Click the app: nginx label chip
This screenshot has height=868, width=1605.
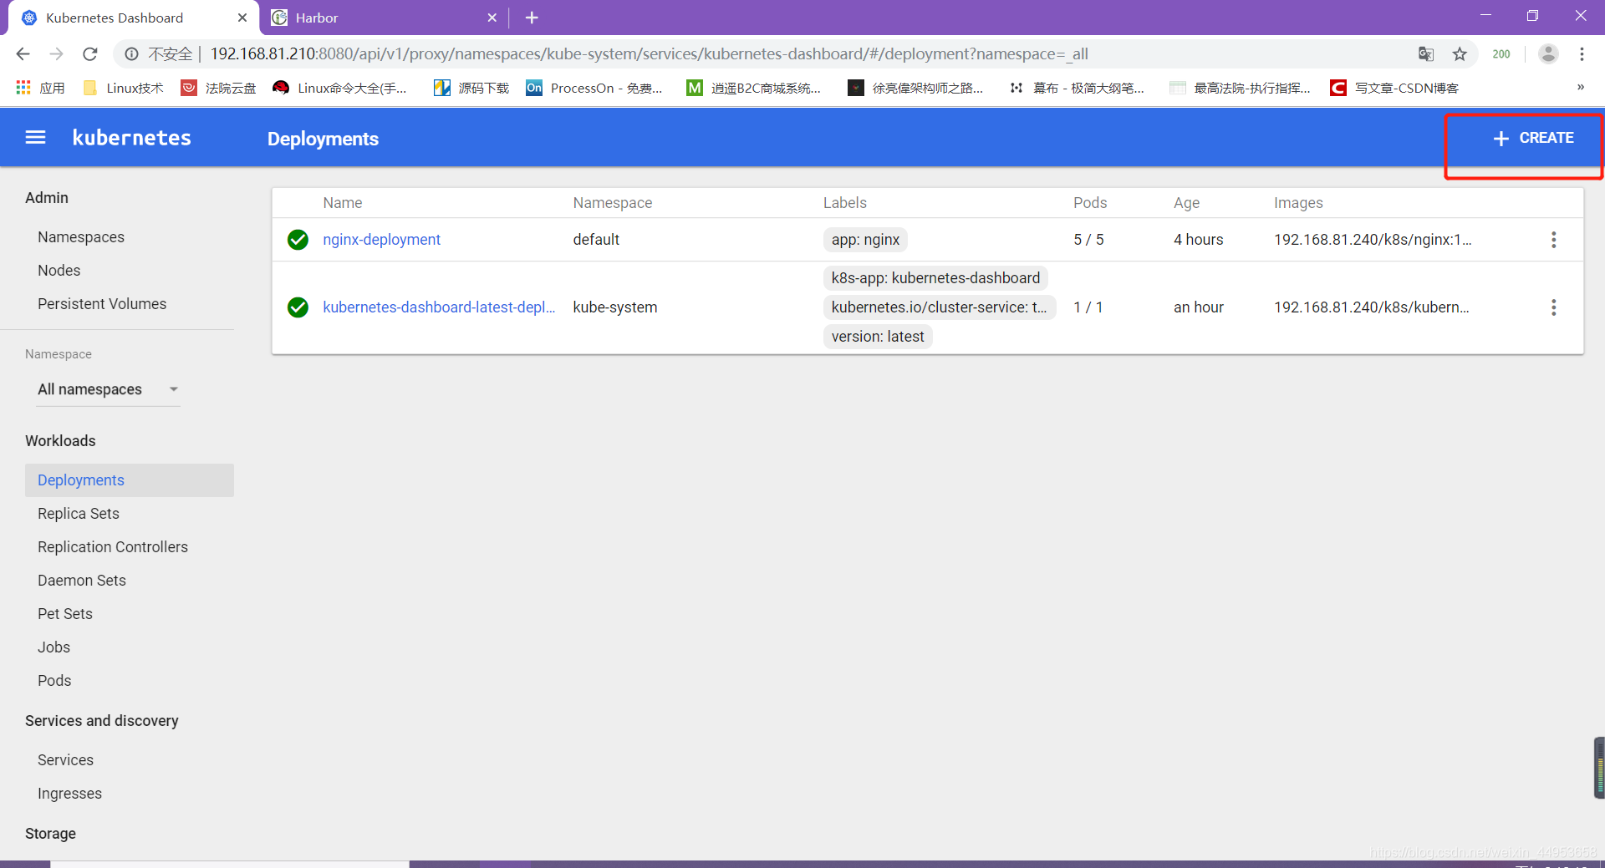(865, 240)
